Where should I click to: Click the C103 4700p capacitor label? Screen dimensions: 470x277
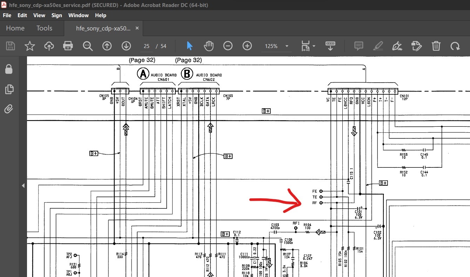pos(275,226)
